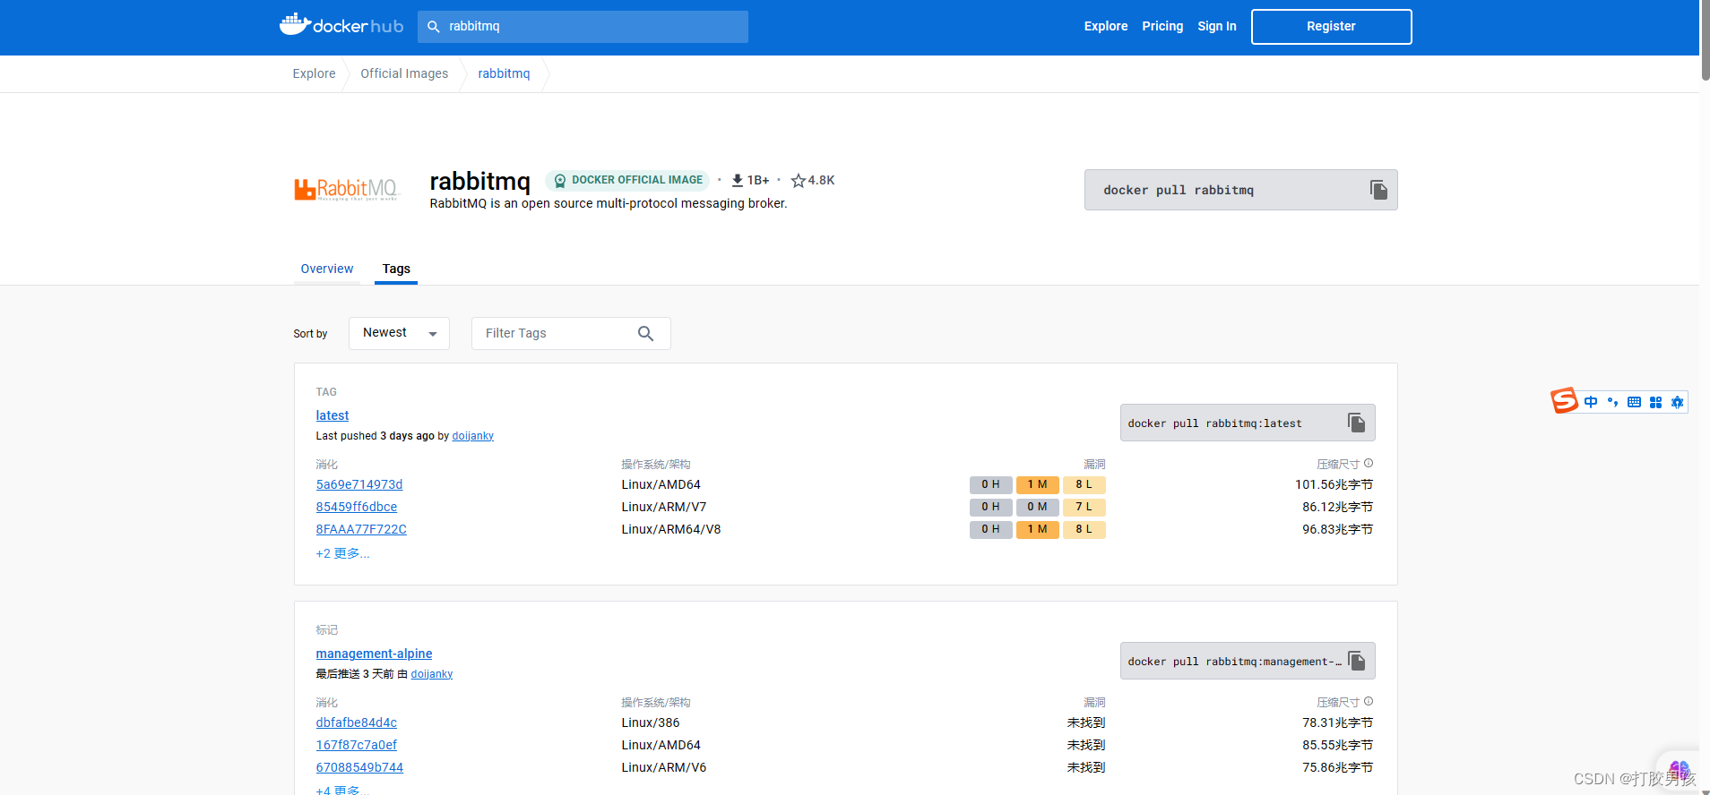Image resolution: width=1710 pixels, height=795 pixels.
Task: Click the size value '101.56兆字节'
Action: tap(1334, 484)
